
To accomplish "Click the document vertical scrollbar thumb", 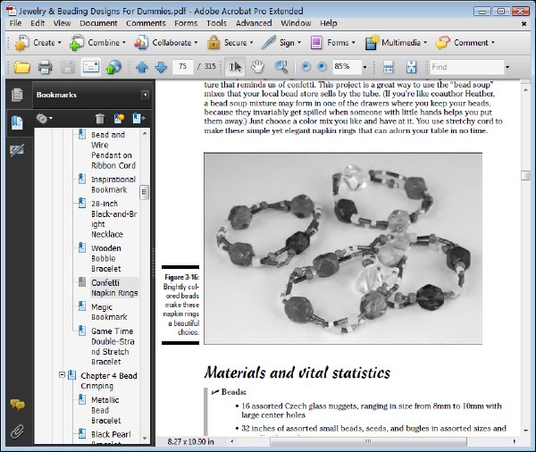I will click(x=526, y=175).
